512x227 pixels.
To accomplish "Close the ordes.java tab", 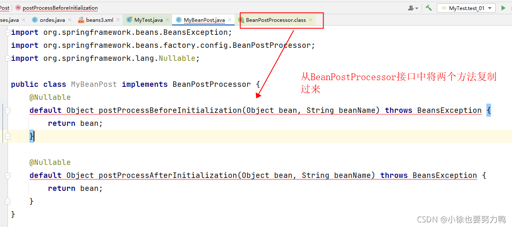I will [70, 20].
